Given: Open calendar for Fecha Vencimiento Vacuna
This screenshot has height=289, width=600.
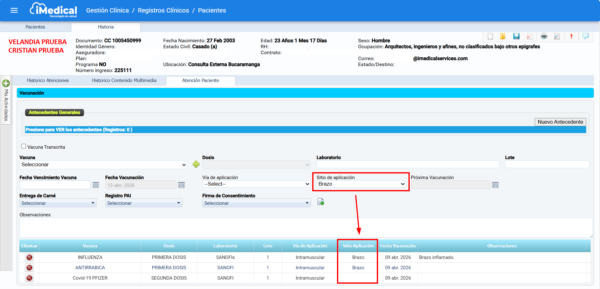Looking at the screenshot, I should [x=96, y=185].
